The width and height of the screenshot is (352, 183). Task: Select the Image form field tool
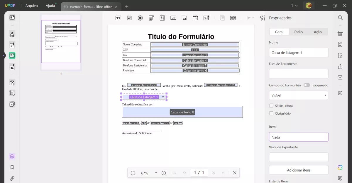(x=184, y=18)
